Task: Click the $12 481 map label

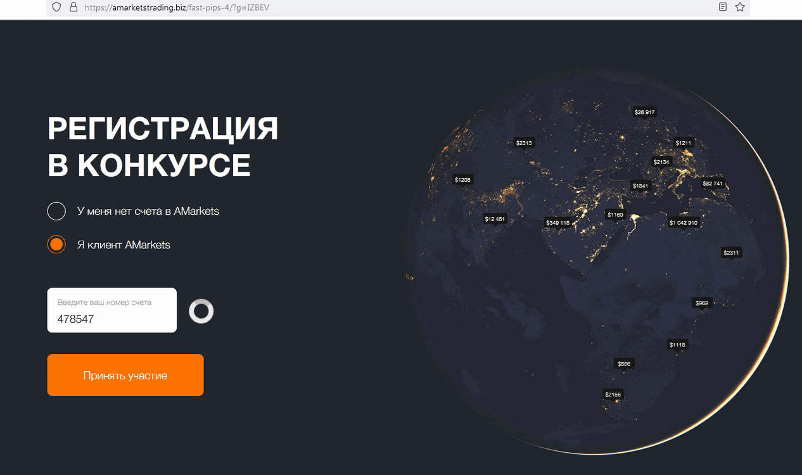Action: coord(495,219)
